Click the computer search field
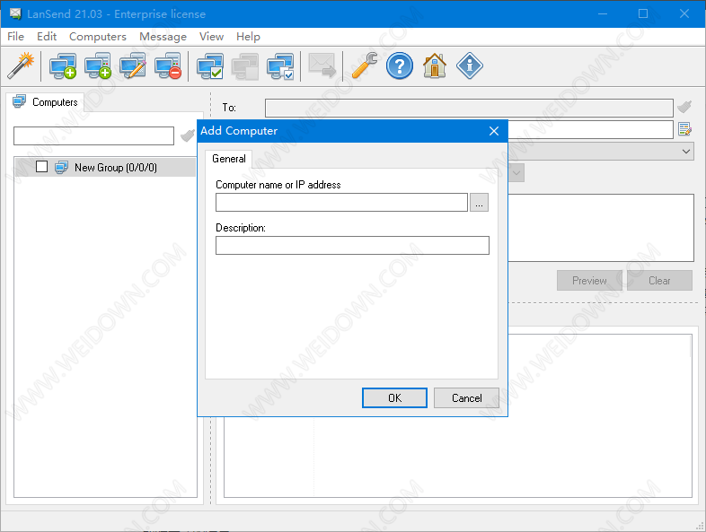This screenshot has width=706, height=532. [93, 135]
